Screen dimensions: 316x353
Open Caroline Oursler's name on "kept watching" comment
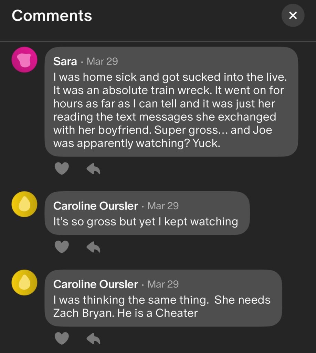tap(95, 206)
